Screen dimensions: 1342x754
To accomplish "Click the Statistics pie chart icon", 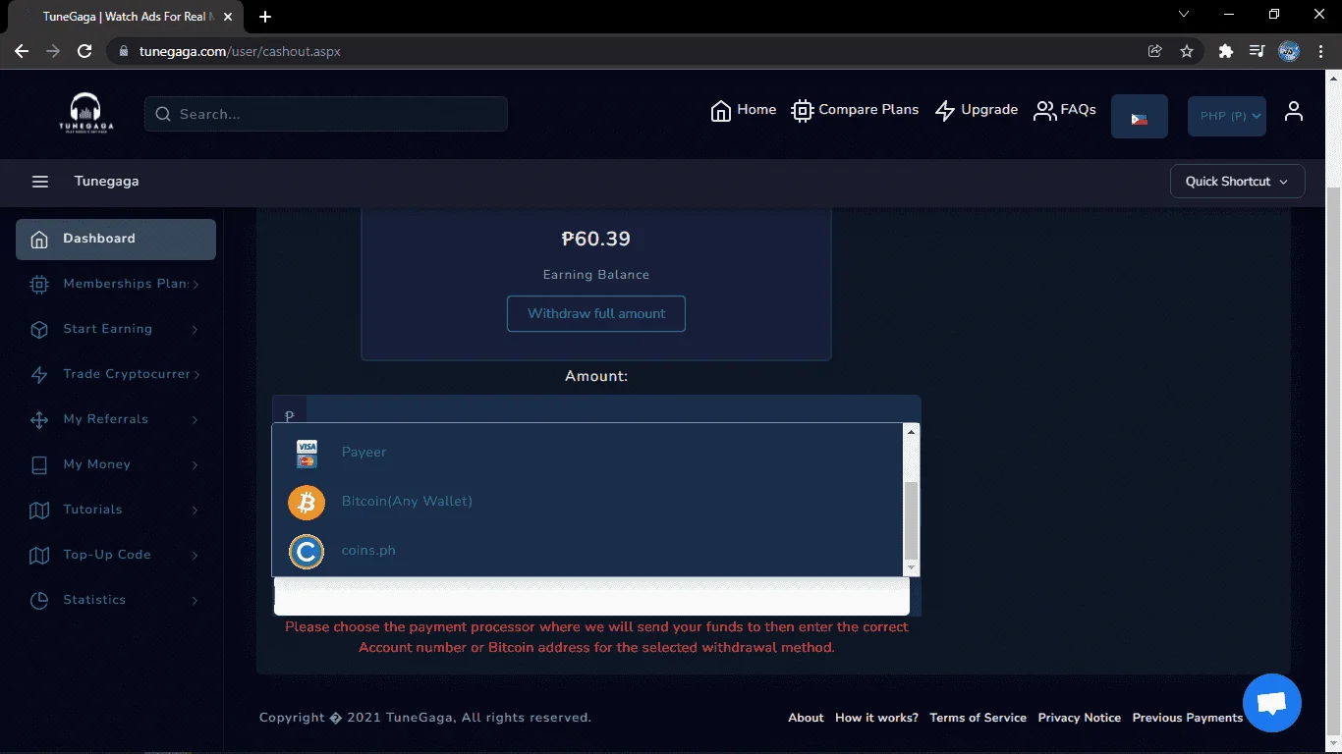I will pyautogui.click(x=39, y=601).
